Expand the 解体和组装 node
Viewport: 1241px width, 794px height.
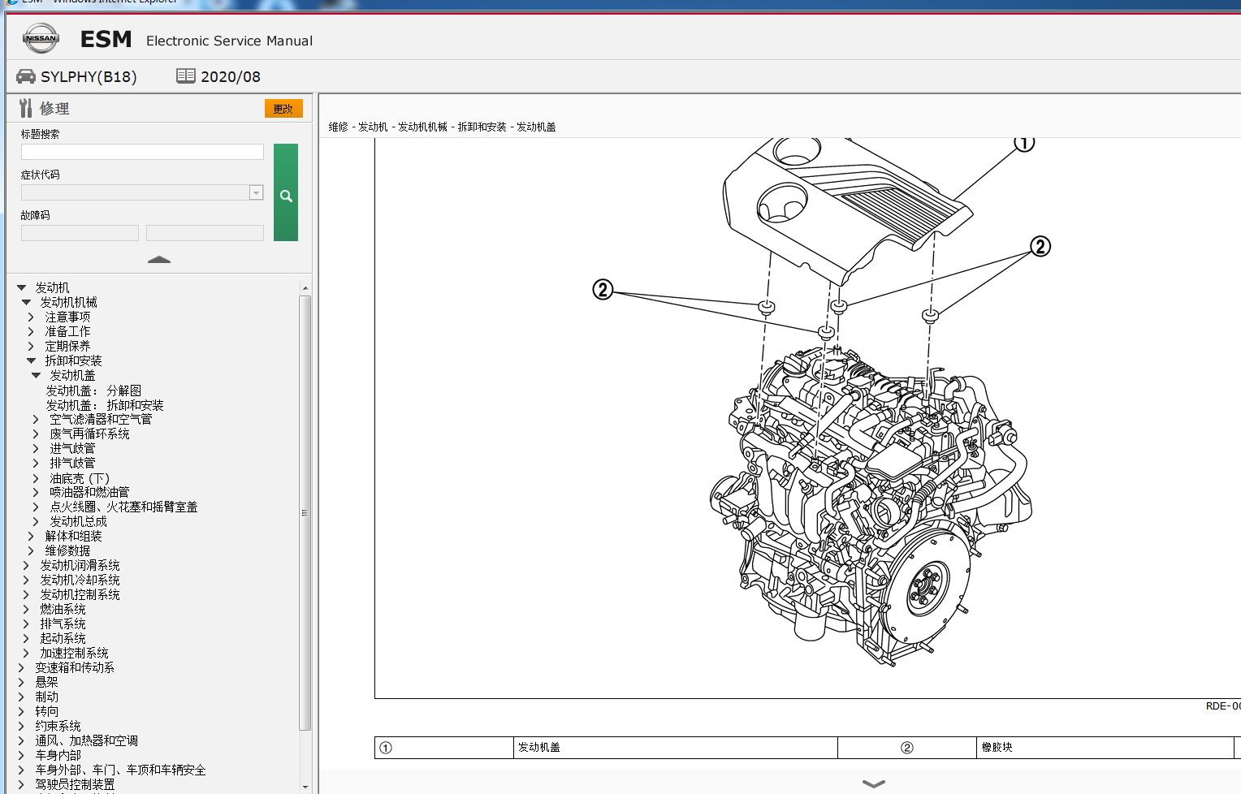(x=31, y=536)
